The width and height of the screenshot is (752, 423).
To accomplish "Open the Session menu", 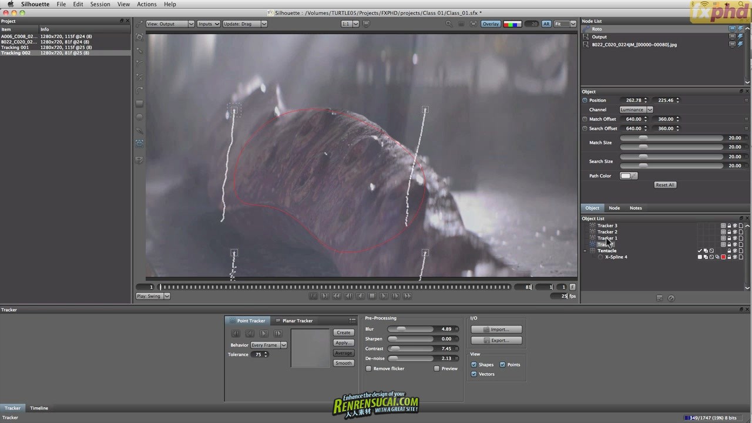I will point(100,4).
